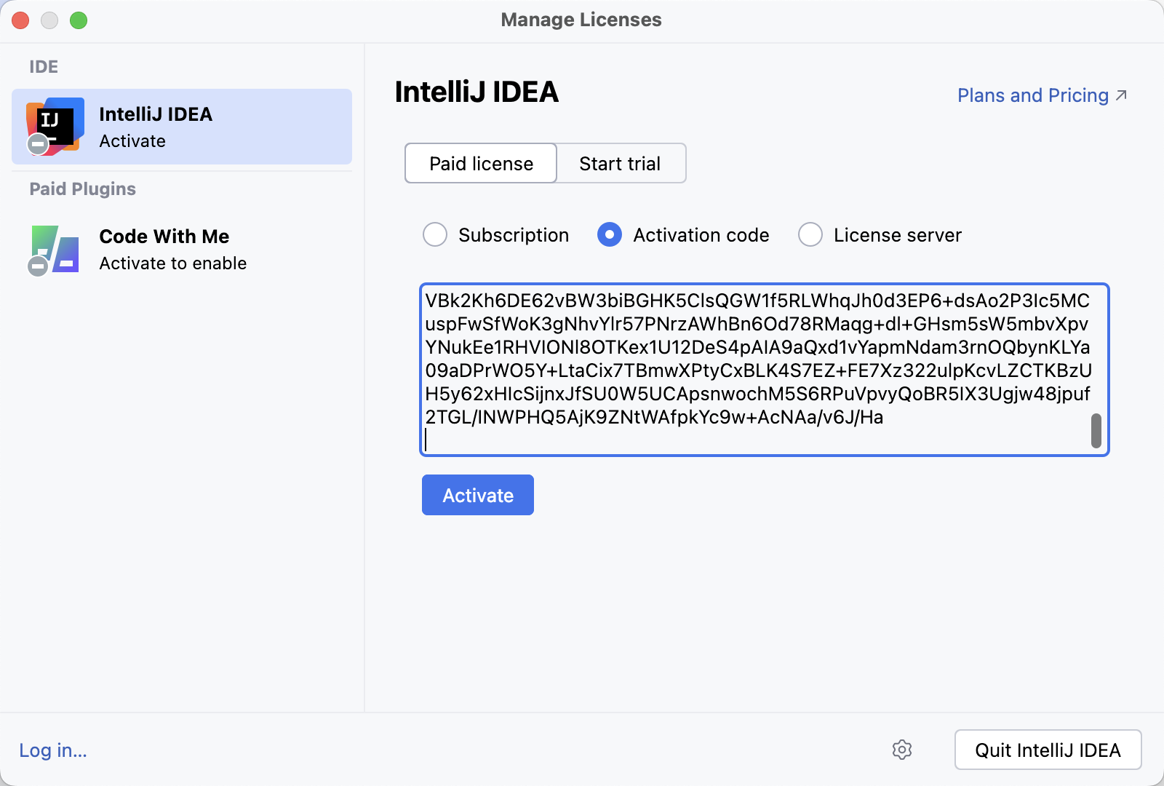Select the Subscription radio button
Screen dimensions: 1164x786
434,234
